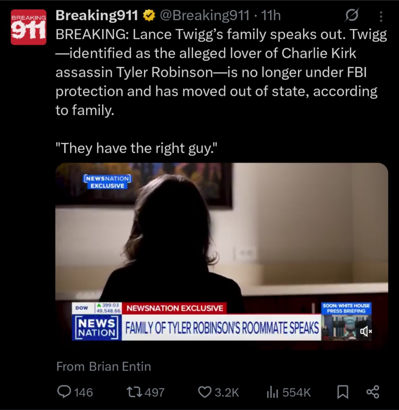The width and height of the screenshot is (399, 410).
Task: Unmute the video with speaker icon
Action: tap(366, 331)
